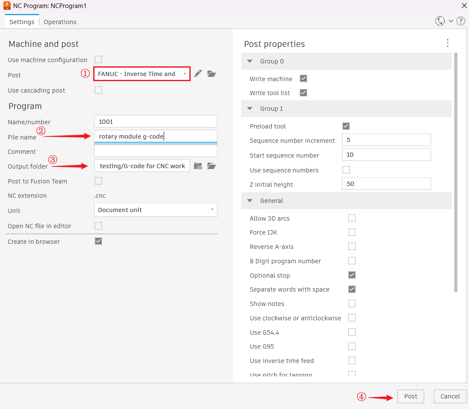Click the Cancel button
The width and height of the screenshot is (469, 409).
pos(450,396)
